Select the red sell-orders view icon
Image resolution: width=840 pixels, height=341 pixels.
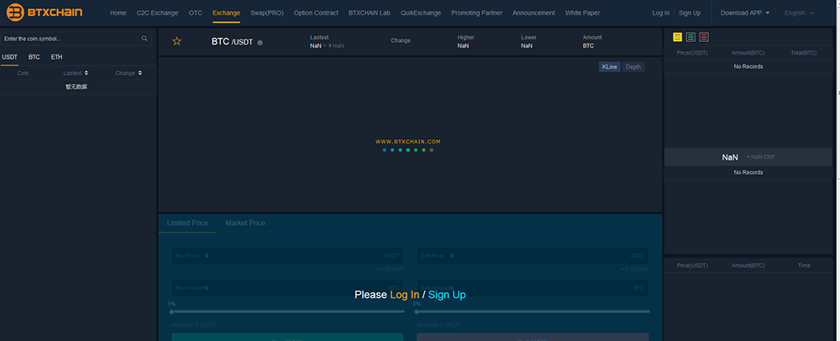(x=704, y=37)
